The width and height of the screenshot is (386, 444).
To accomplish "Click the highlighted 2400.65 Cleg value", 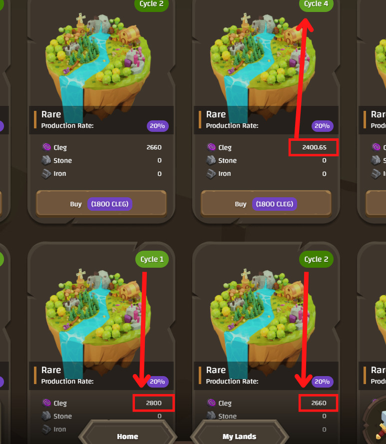I will pyautogui.click(x=314, y=147).
